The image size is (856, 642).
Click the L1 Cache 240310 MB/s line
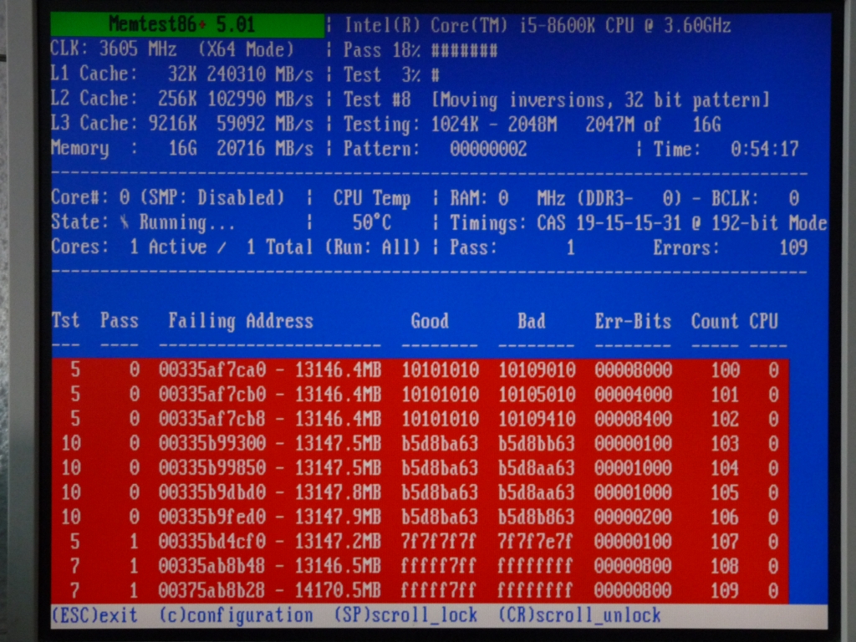[181, 74]
